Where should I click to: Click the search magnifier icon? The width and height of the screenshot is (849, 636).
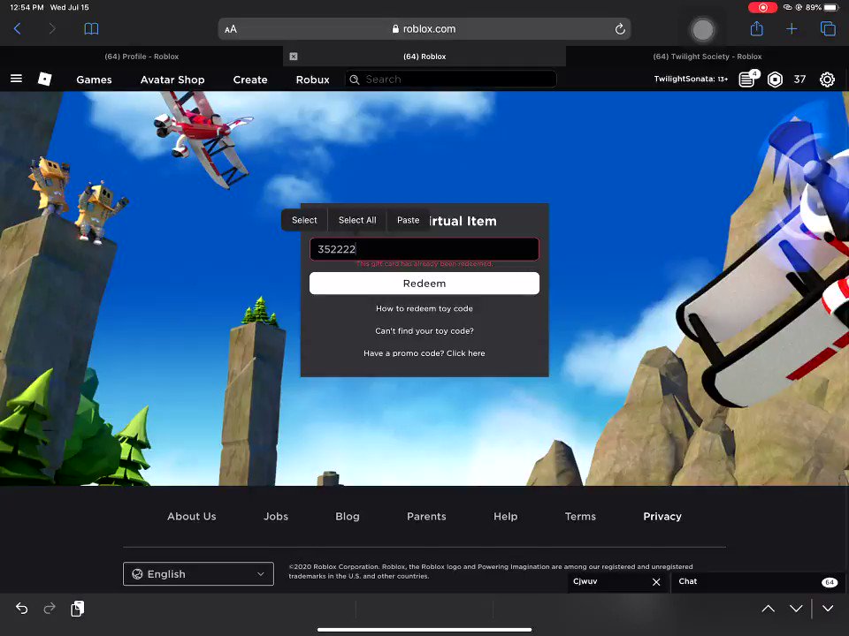[x=354, y=79]
